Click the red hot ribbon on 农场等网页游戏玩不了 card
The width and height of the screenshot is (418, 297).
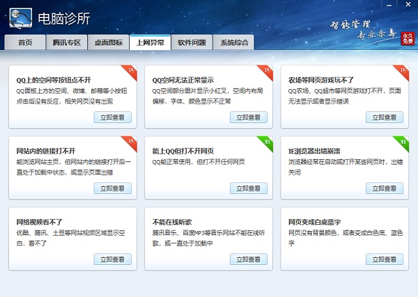pos(402,72)
